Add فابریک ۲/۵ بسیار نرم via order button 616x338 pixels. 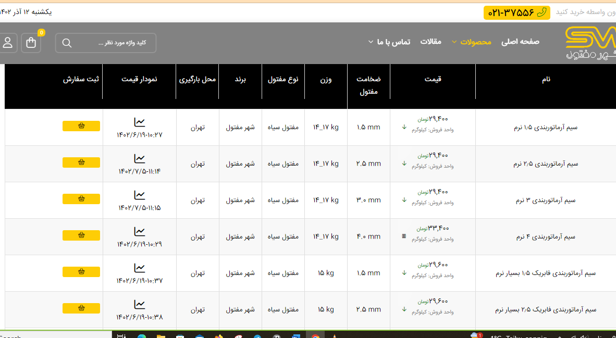(x=81, y=308)
